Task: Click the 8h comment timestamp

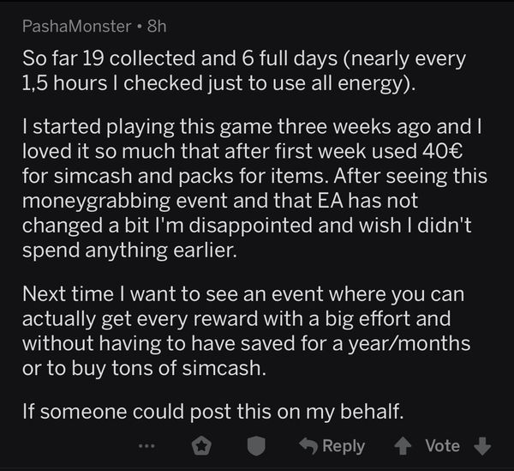Action: pos(158,27)
